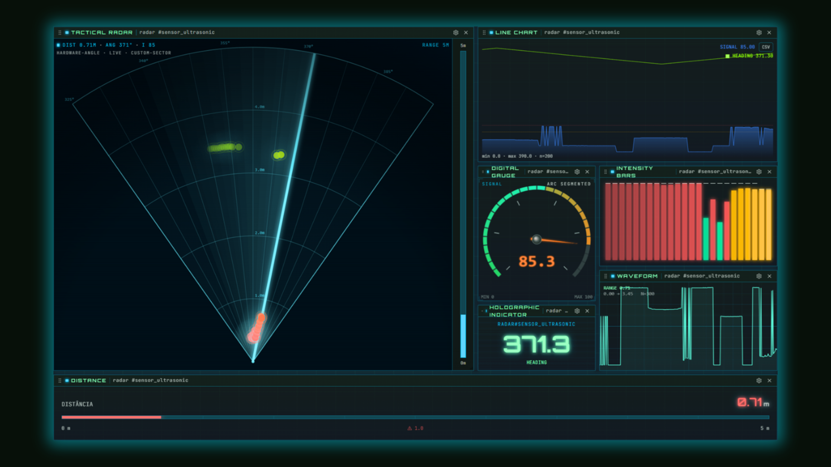Close the Holographic Indicator panel
Viewport: 831px width, 467px height.
pyautogui.click(x=587, y=311)
